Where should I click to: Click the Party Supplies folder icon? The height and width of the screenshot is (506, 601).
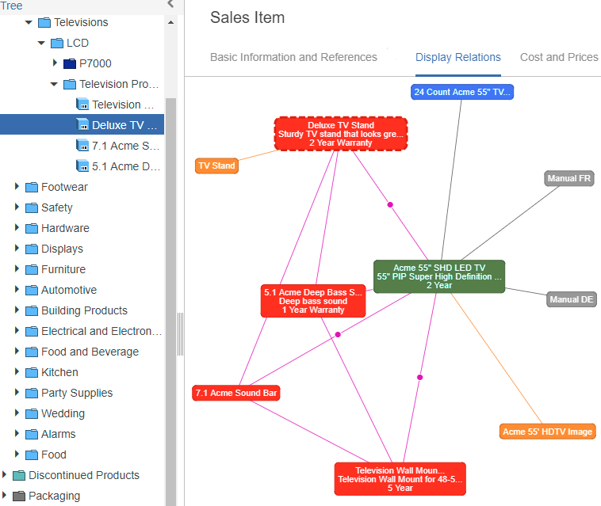coord(32,393)
